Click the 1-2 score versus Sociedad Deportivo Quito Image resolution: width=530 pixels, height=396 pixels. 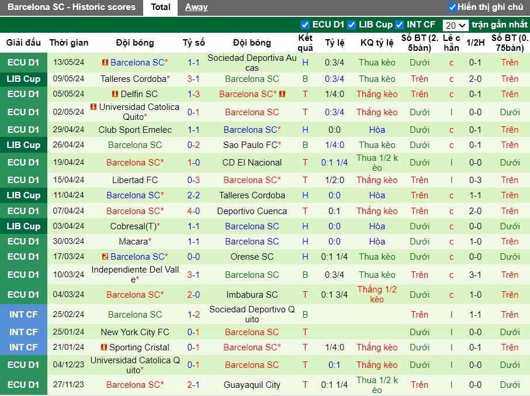[x=193, y=315]
